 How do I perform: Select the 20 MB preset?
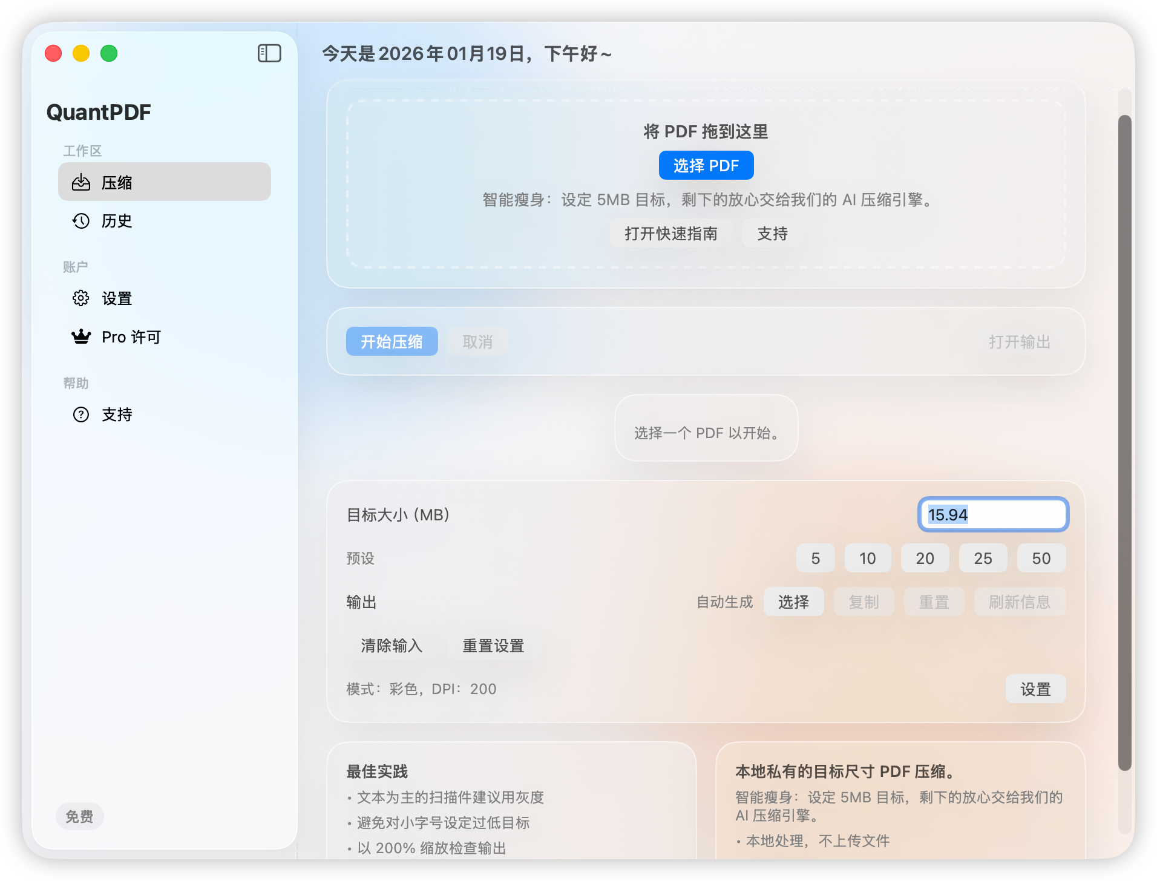pos(925,558)
